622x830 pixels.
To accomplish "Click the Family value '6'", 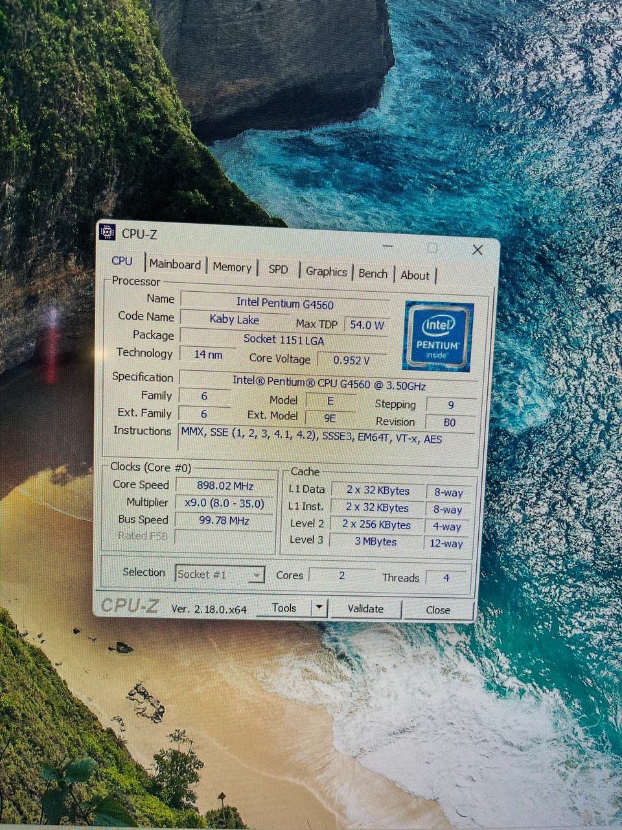I will [204, 396].
